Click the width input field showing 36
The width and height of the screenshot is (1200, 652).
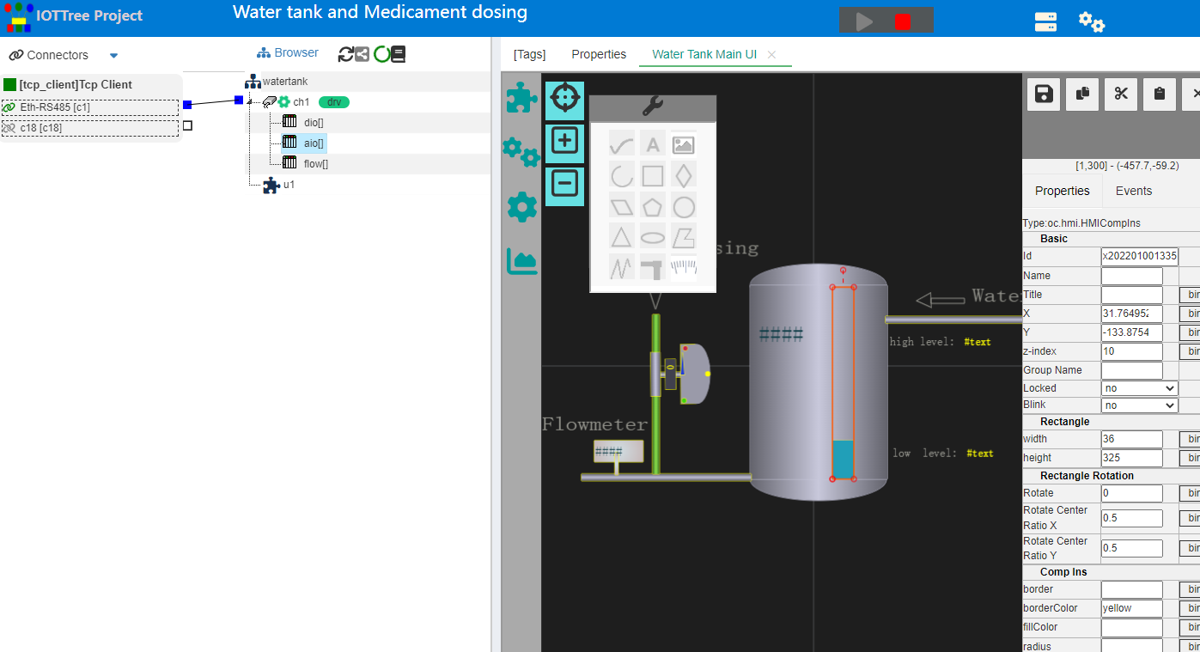coord(1132,440)
